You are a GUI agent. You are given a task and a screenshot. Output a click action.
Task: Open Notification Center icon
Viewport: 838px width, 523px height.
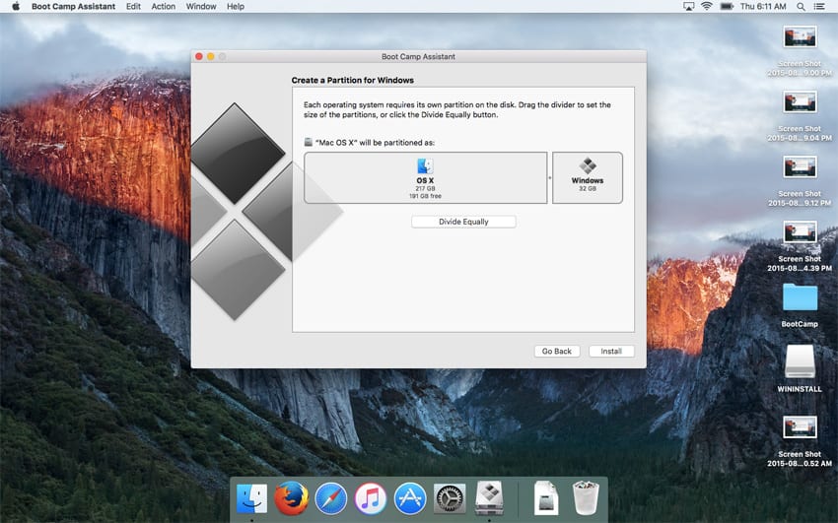pyautogui.click(x=818, y=7)
